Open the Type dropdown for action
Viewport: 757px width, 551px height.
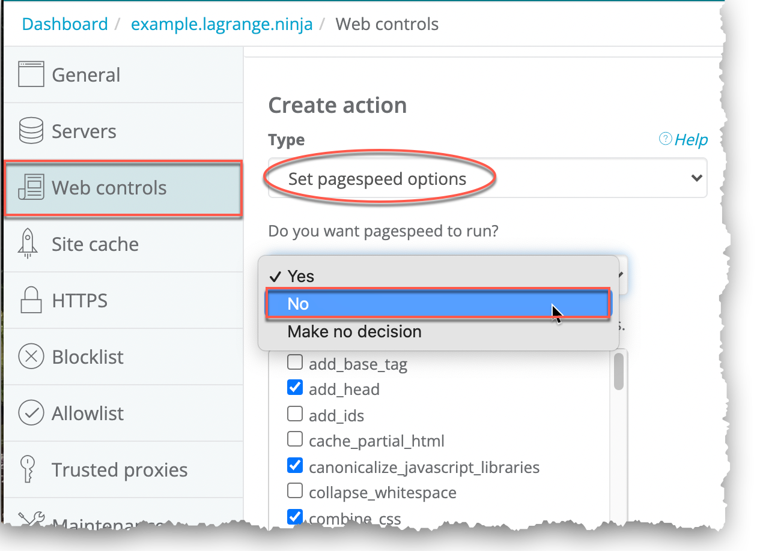pyautogui.click(x=487, y=178)
